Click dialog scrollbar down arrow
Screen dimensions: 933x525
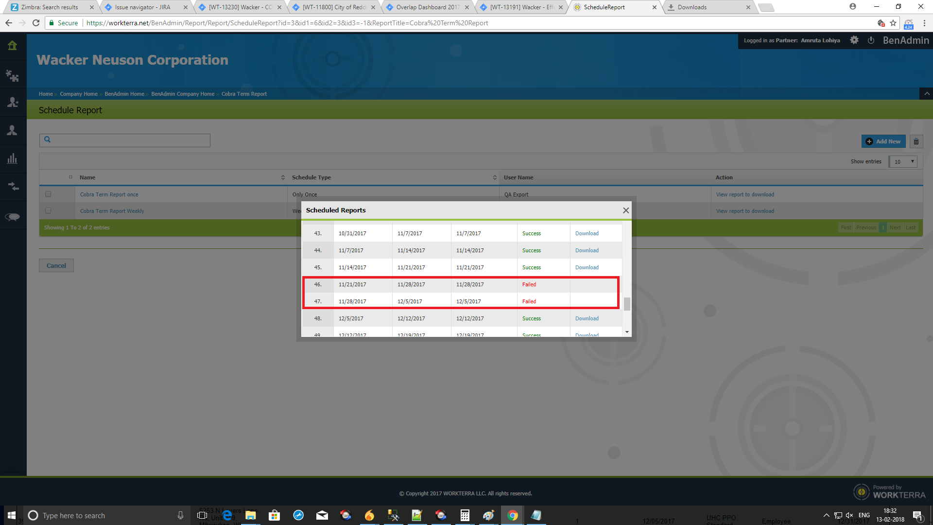point(627,332)
